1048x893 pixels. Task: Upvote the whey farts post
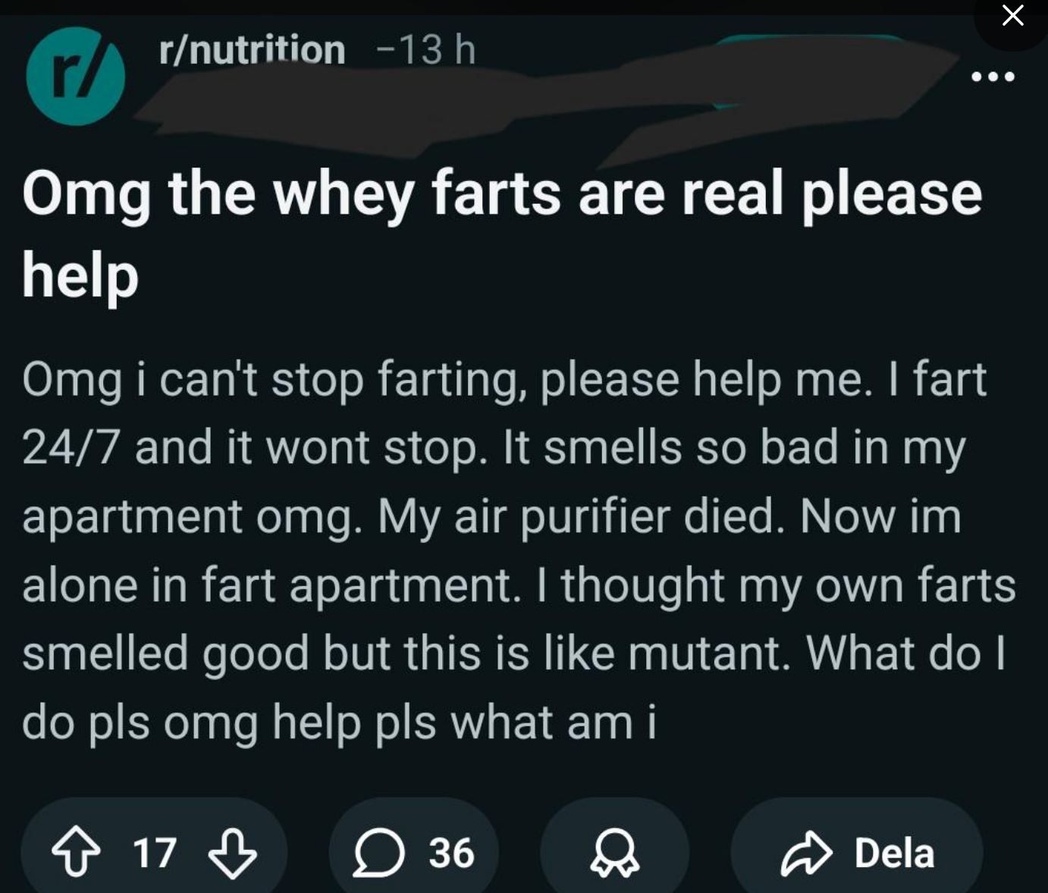[x=76, y=854]
